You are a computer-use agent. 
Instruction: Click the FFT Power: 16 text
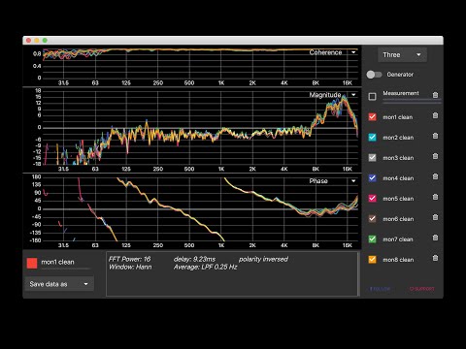coord(129,259)
